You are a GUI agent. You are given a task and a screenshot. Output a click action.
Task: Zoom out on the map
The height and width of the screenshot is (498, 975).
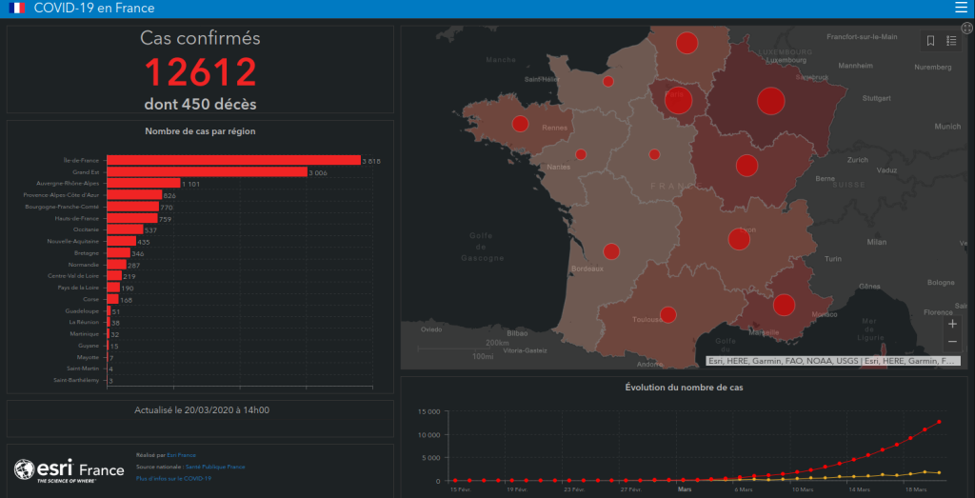tap(952, 343)
